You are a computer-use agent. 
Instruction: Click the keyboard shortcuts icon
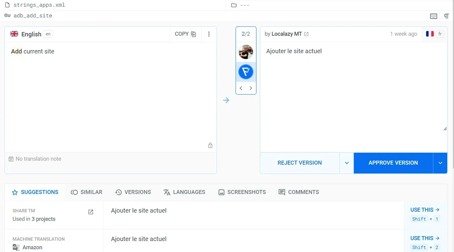point(433,16)
